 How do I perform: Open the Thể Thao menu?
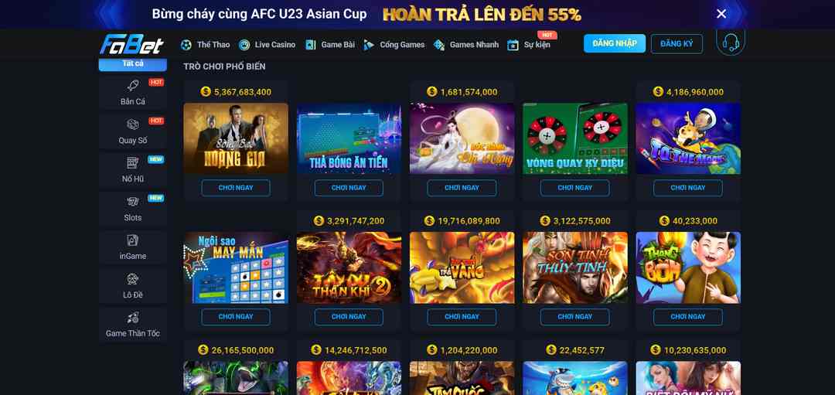tap(206, 45)
